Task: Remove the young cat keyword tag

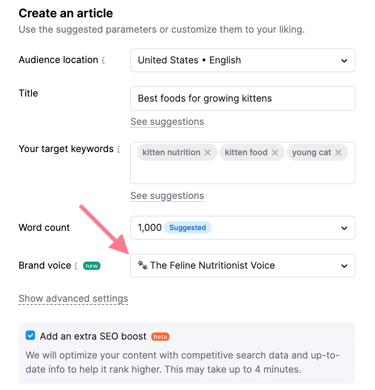Action: (x=338, y=152)
